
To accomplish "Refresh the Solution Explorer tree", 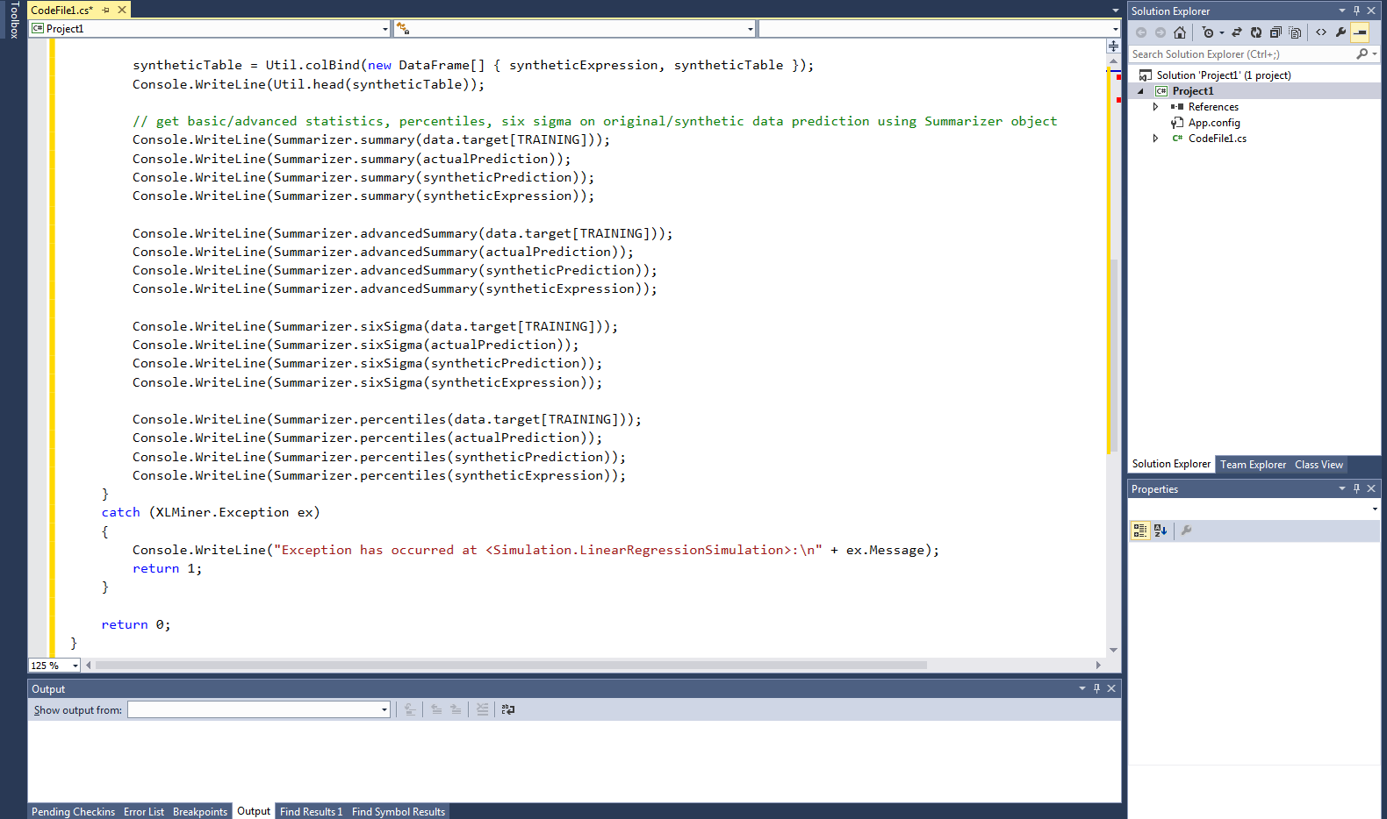I will pos(1256,32).
